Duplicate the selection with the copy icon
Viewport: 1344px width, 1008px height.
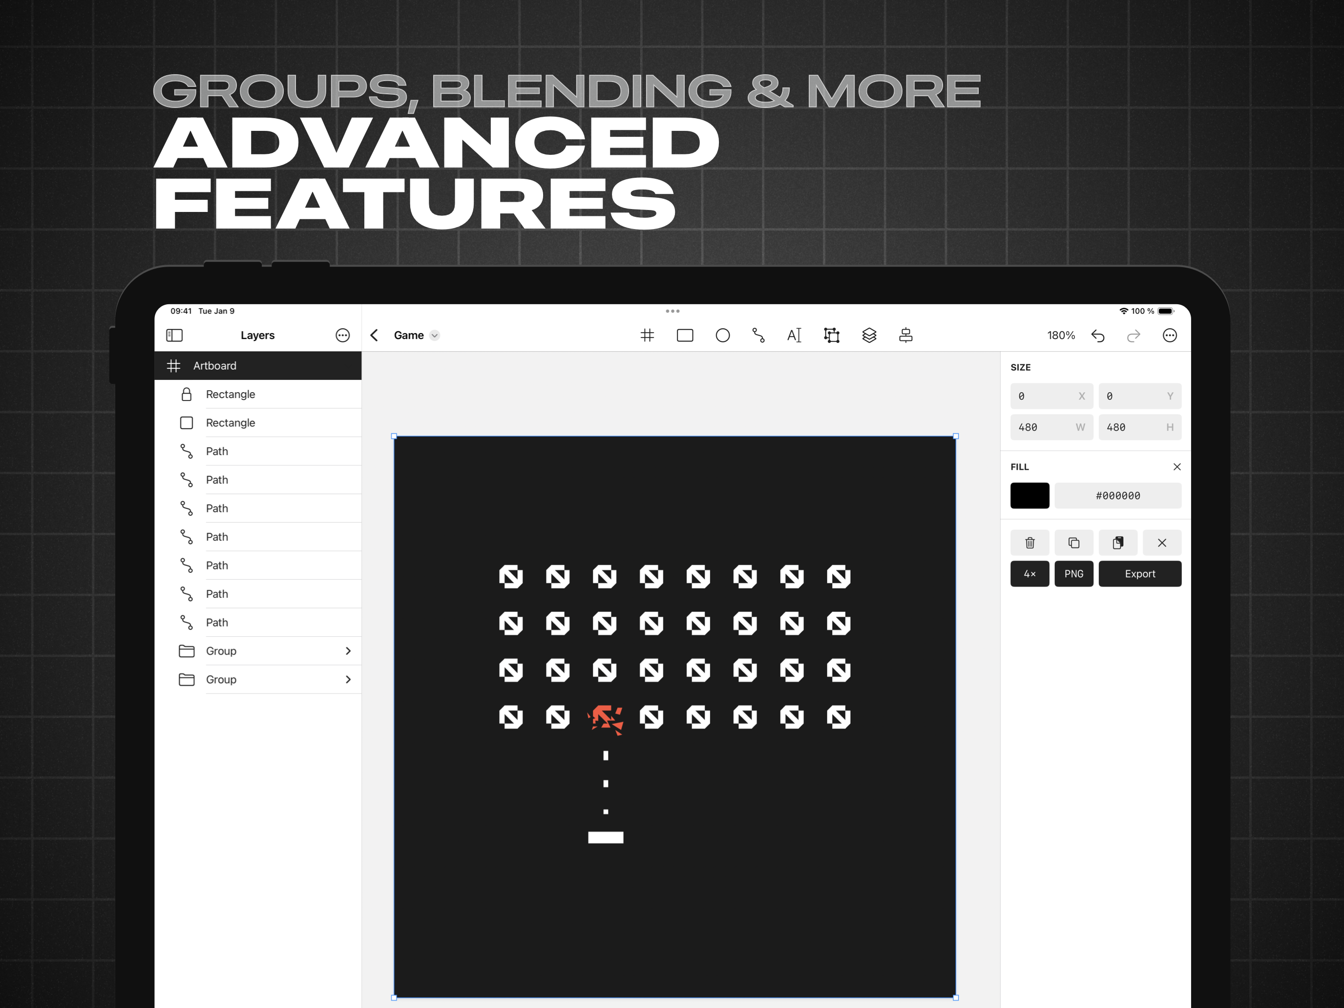pos(1073,543)
